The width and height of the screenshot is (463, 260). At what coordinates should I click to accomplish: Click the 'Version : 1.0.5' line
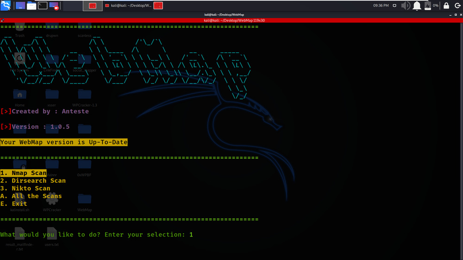35,127
